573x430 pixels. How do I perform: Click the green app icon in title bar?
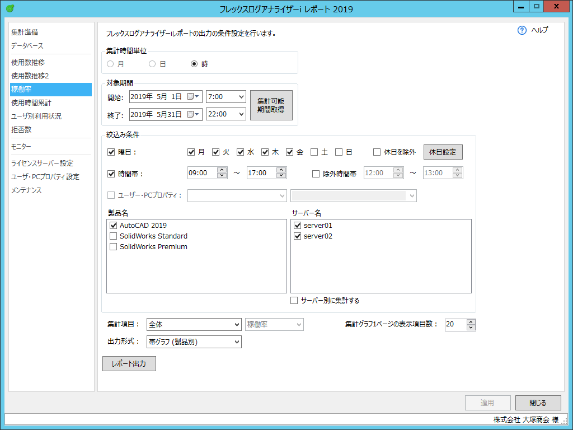(x=10, y=8)
